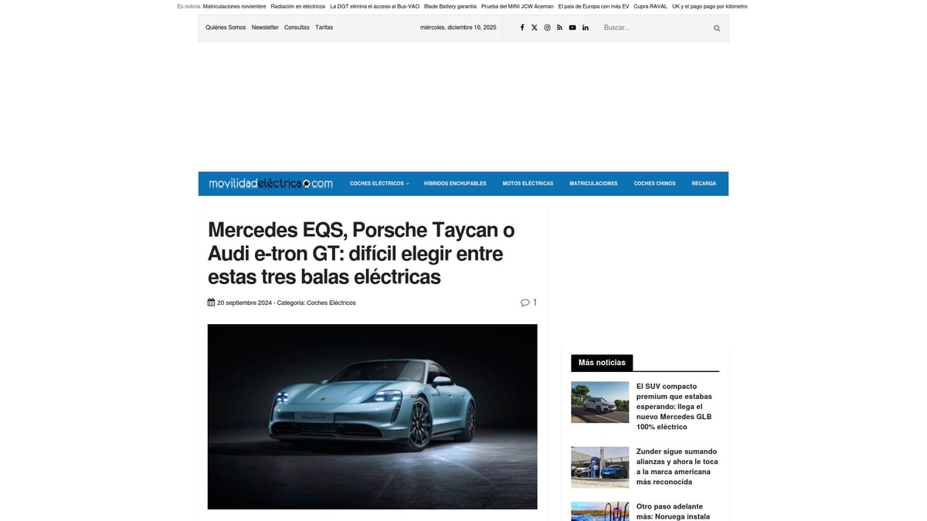Subscribe via the RSS feed icon
The height and width of the screenshot is (521, 927).
[x=559, y=27]
